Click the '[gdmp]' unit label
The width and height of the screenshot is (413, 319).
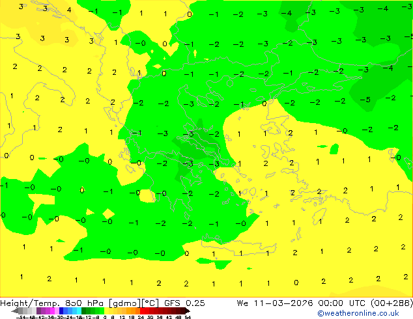(x=125, y=303)
